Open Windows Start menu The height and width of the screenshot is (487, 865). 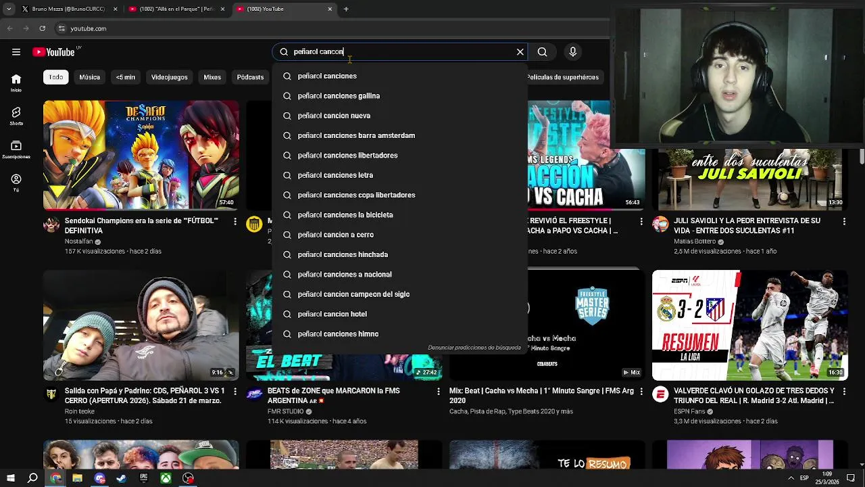click(10, 478)
